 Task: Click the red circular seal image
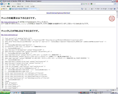(x=112, y=18)
